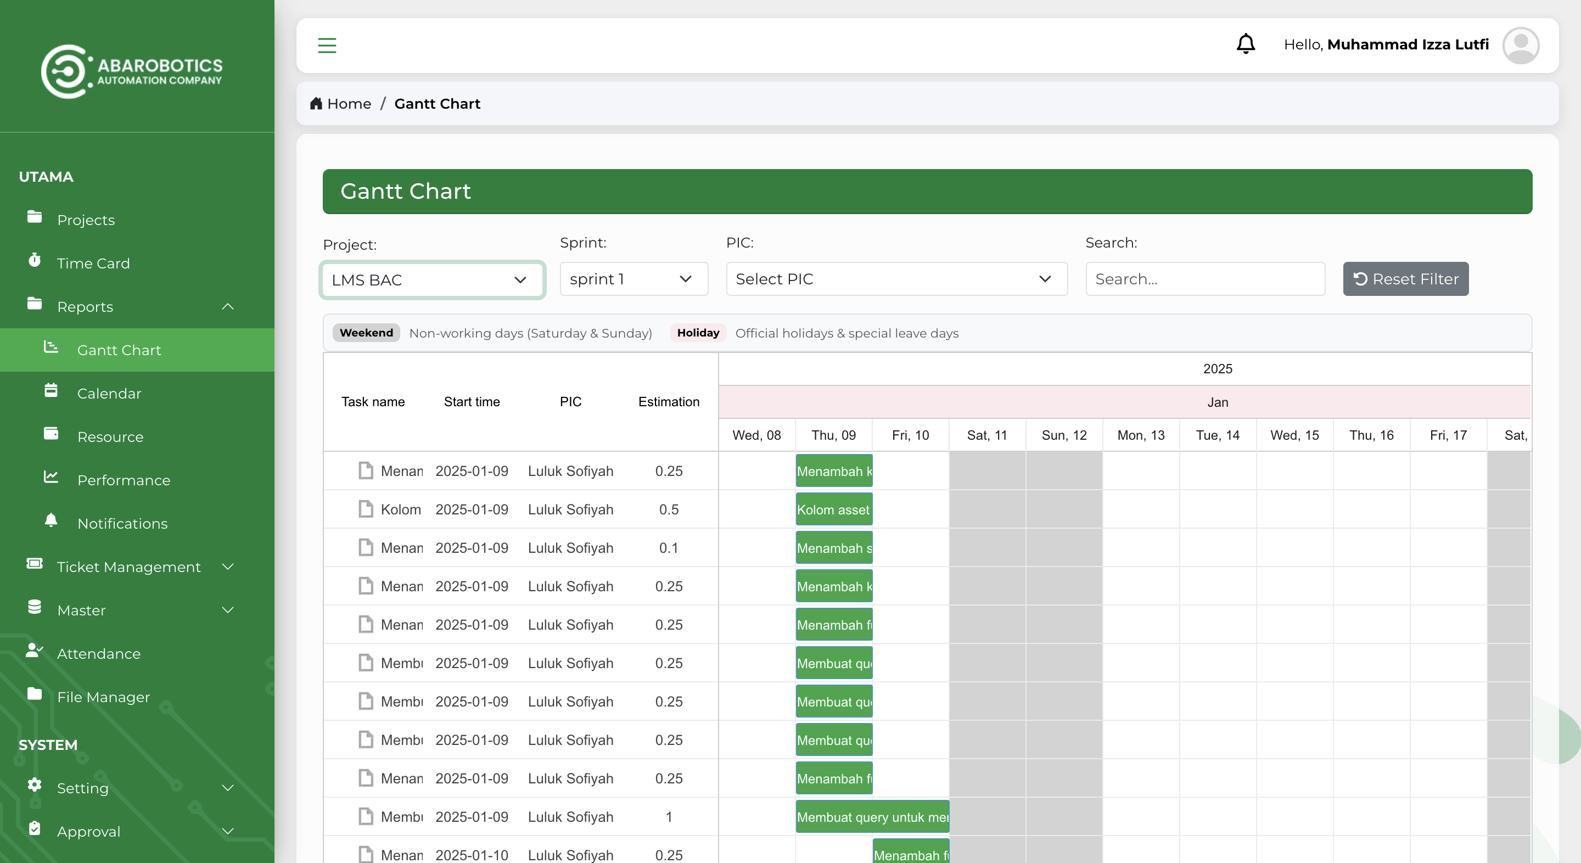The height and width of the screenshot is (863, 1581).
Task: Click file icon of estimation 0.1 row
Action: click(x=366, y=547)
